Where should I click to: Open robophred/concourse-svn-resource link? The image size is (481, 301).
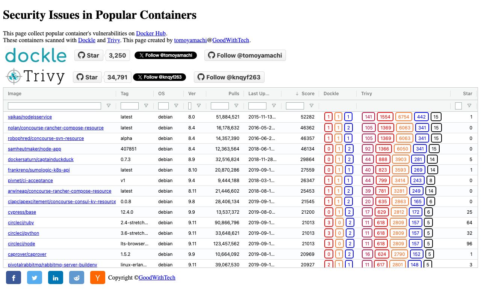pos(46,138)
